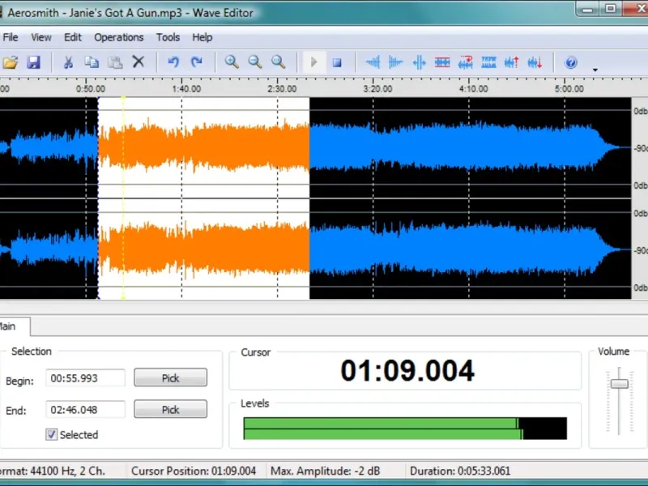The width and height of the screenshot is (648, 486).
Task: Cut selection with the scissors icon
Action: (x=68, y=62)
